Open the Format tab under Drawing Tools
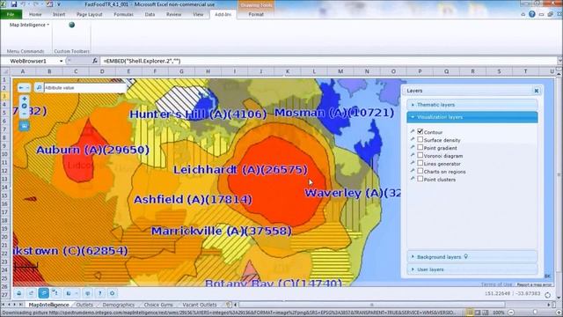563x317 pixels. [256, 14]
